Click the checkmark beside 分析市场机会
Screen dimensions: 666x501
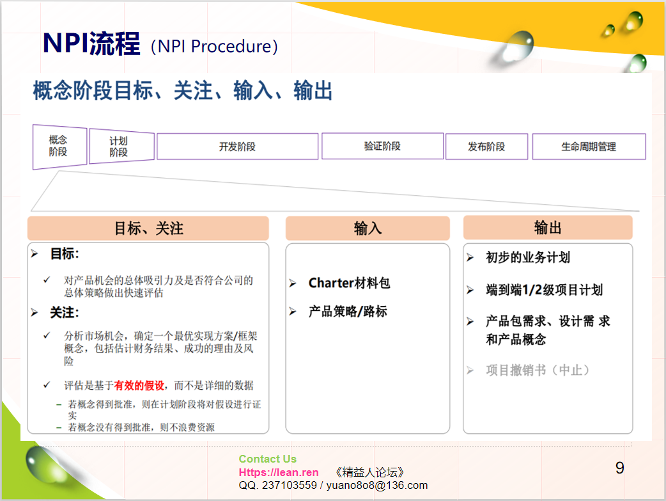tap(47, 335)
